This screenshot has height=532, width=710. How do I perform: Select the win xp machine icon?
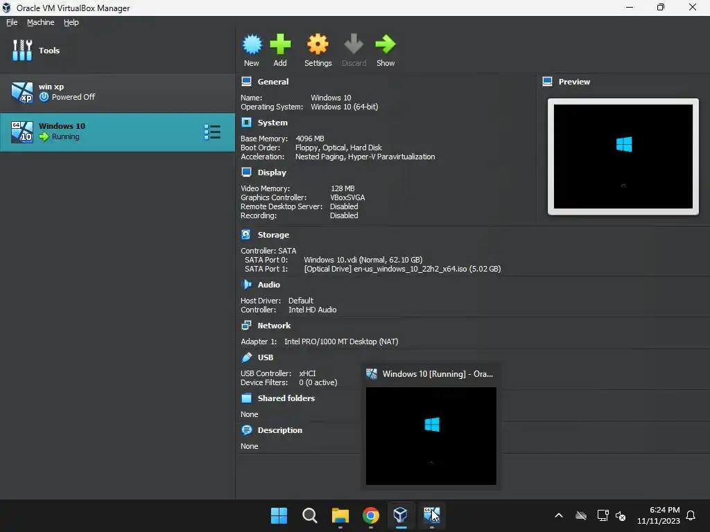tap(22, 92)
